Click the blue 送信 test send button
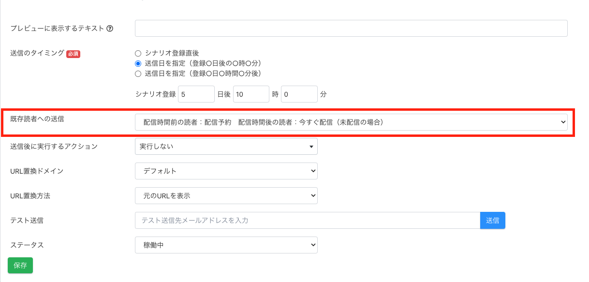This screenshot has height=282, width=589. click(492, 220)
